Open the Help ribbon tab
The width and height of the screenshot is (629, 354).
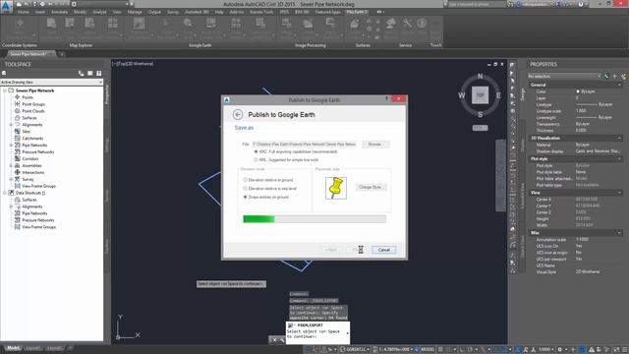(219, 12)
